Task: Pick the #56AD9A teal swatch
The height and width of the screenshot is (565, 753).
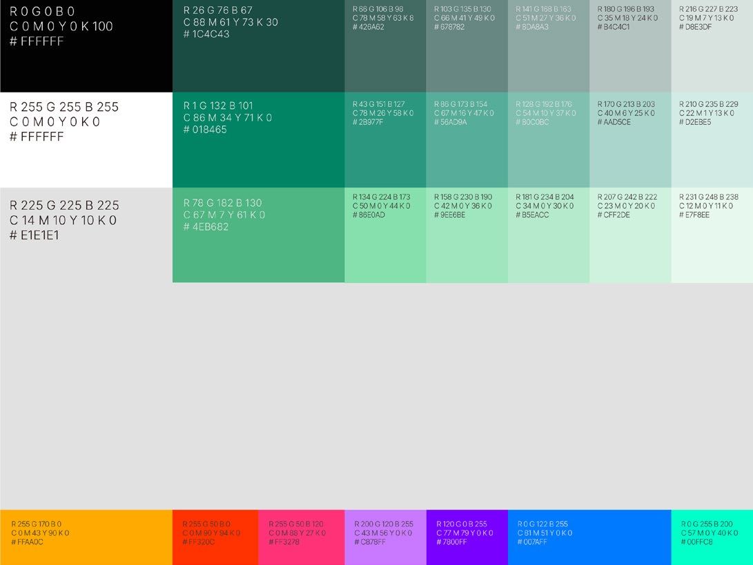Action: (x=467, y=139)
